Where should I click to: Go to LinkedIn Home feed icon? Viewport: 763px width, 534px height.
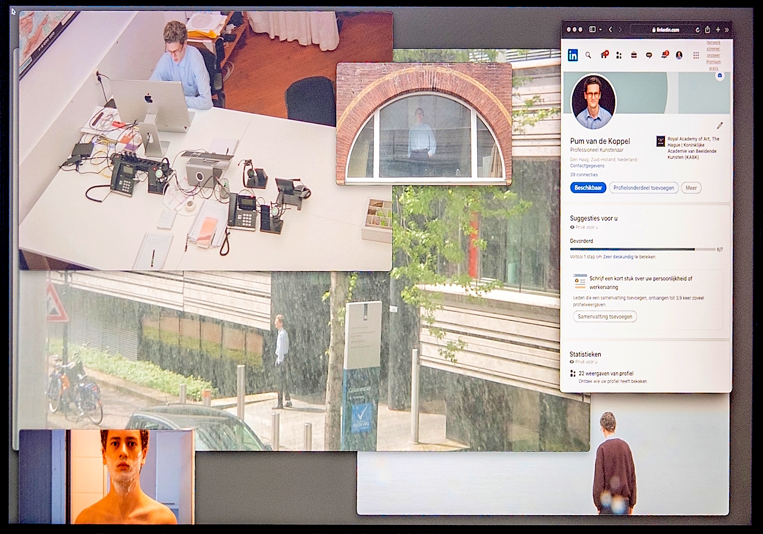tap(604, 55)
